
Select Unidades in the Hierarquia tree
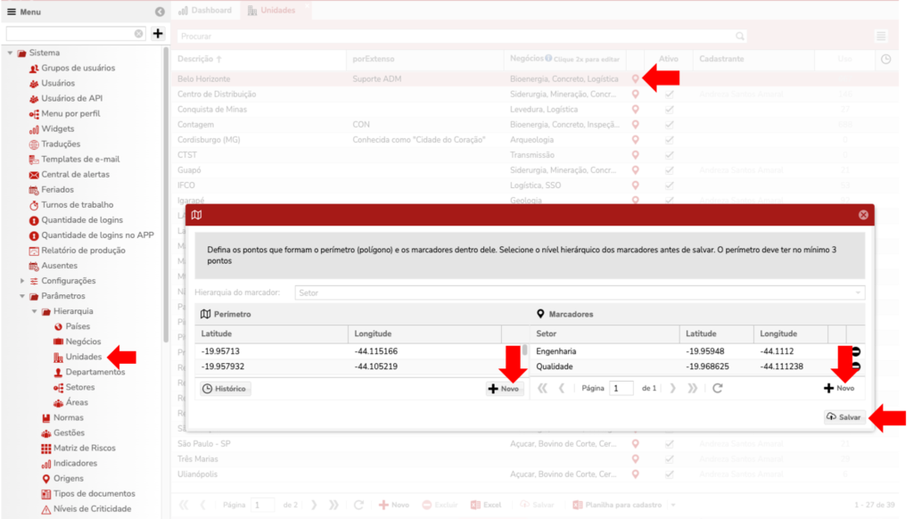(x=83, y=357)
